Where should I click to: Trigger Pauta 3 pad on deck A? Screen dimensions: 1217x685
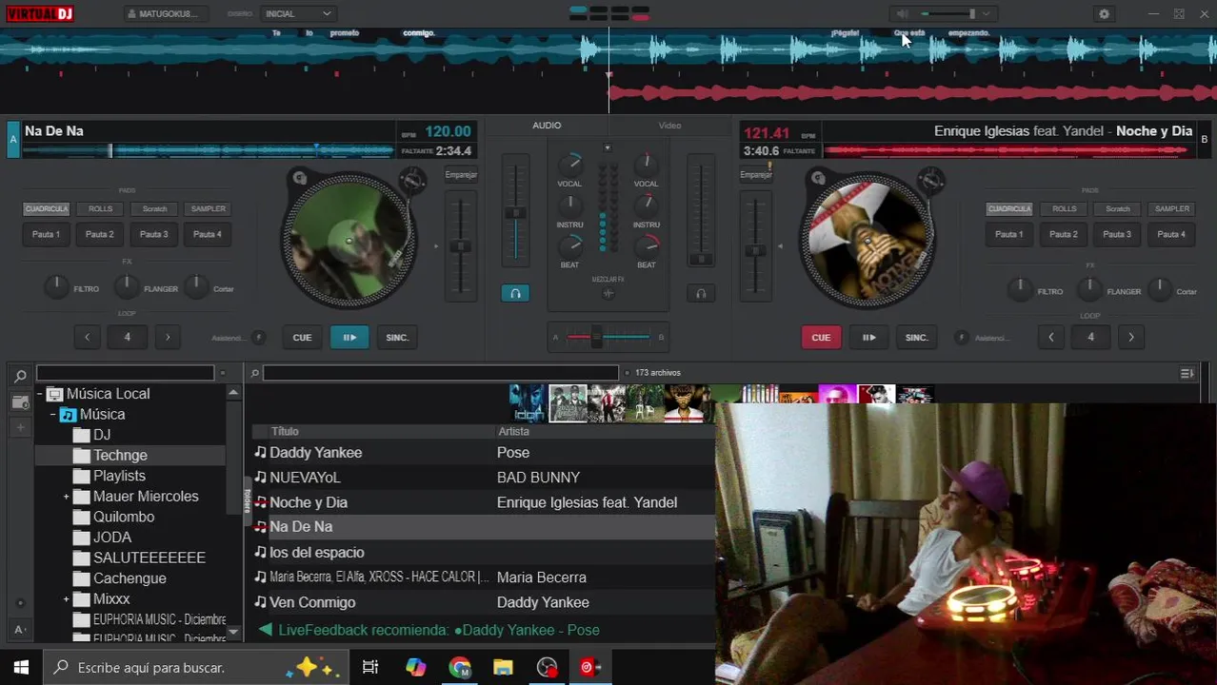pyautogui.click(x=154, y=234)
